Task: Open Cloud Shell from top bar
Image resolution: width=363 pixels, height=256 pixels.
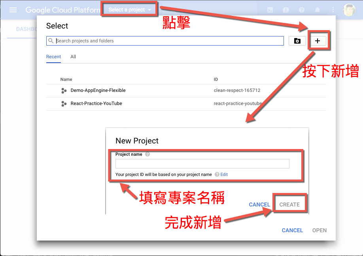Action: [x=270, y=10]
